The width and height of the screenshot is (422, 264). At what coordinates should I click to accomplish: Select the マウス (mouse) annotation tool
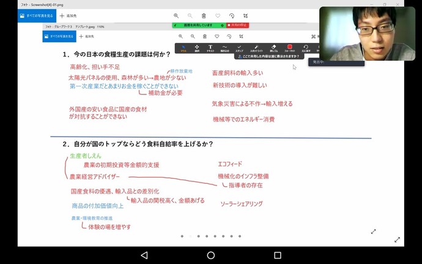[x=183, y=48]
